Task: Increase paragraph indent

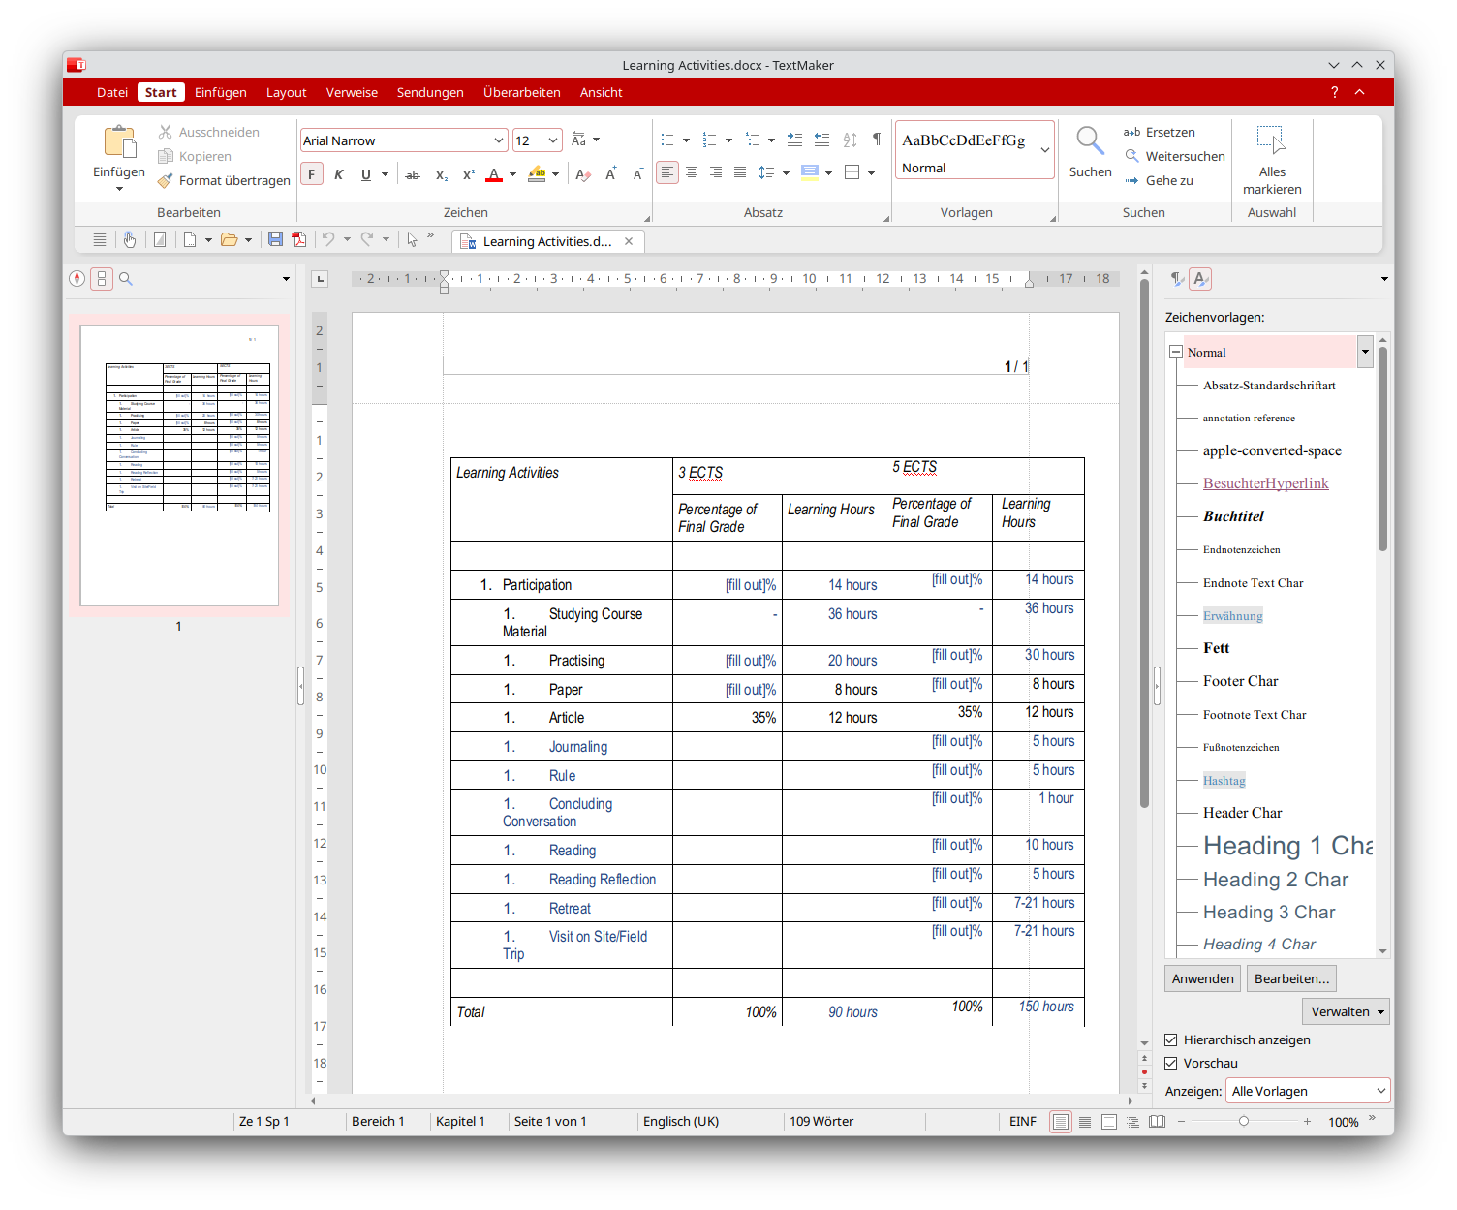Action: (794, 140)
